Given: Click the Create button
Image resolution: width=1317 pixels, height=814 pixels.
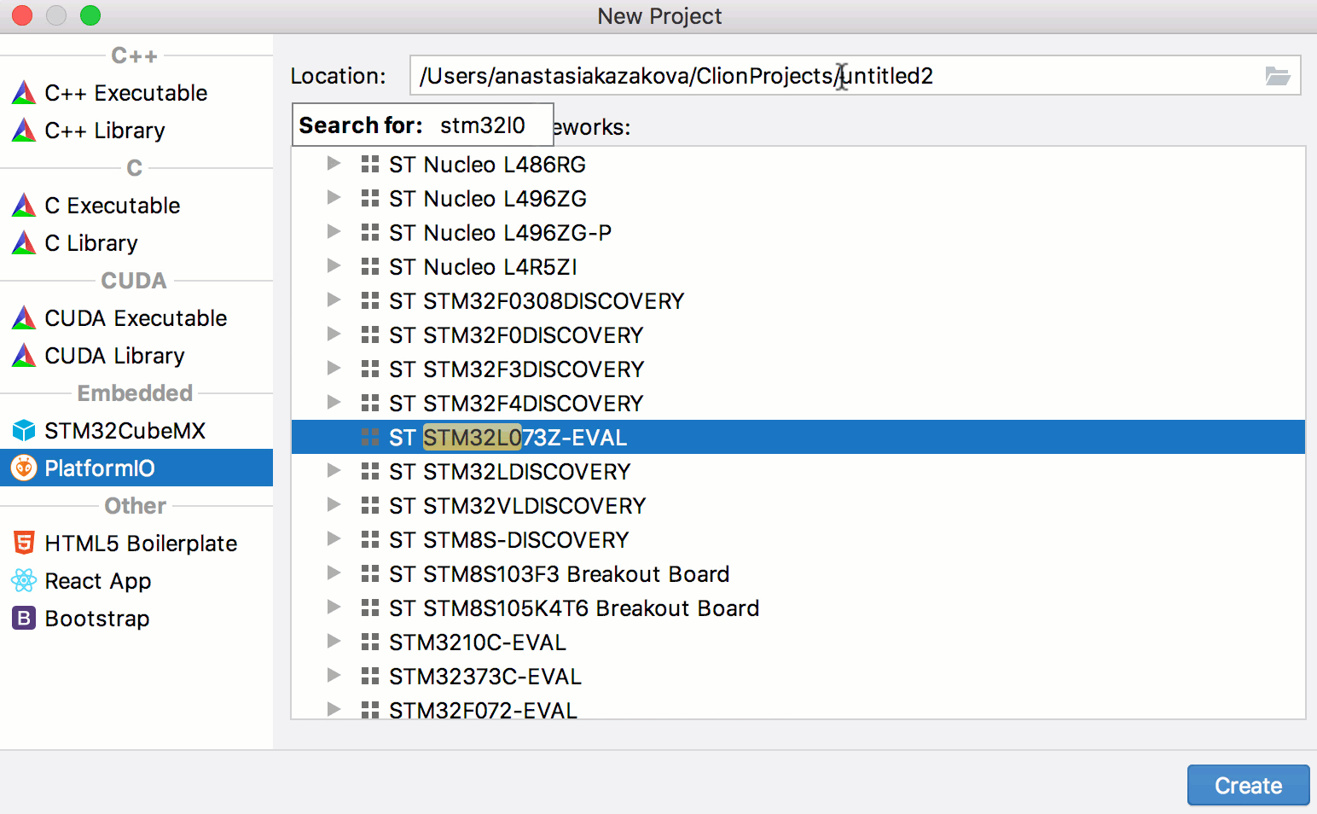Looking at the screenshot, I should click(x=1248, y=785).
